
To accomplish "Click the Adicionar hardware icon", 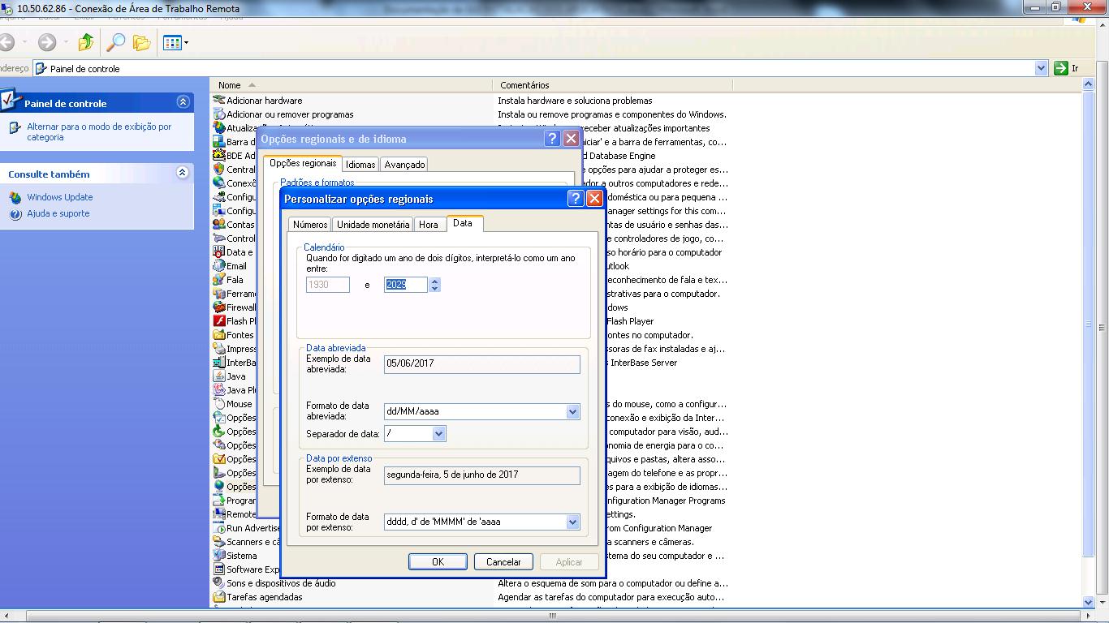I will [219, 101].
